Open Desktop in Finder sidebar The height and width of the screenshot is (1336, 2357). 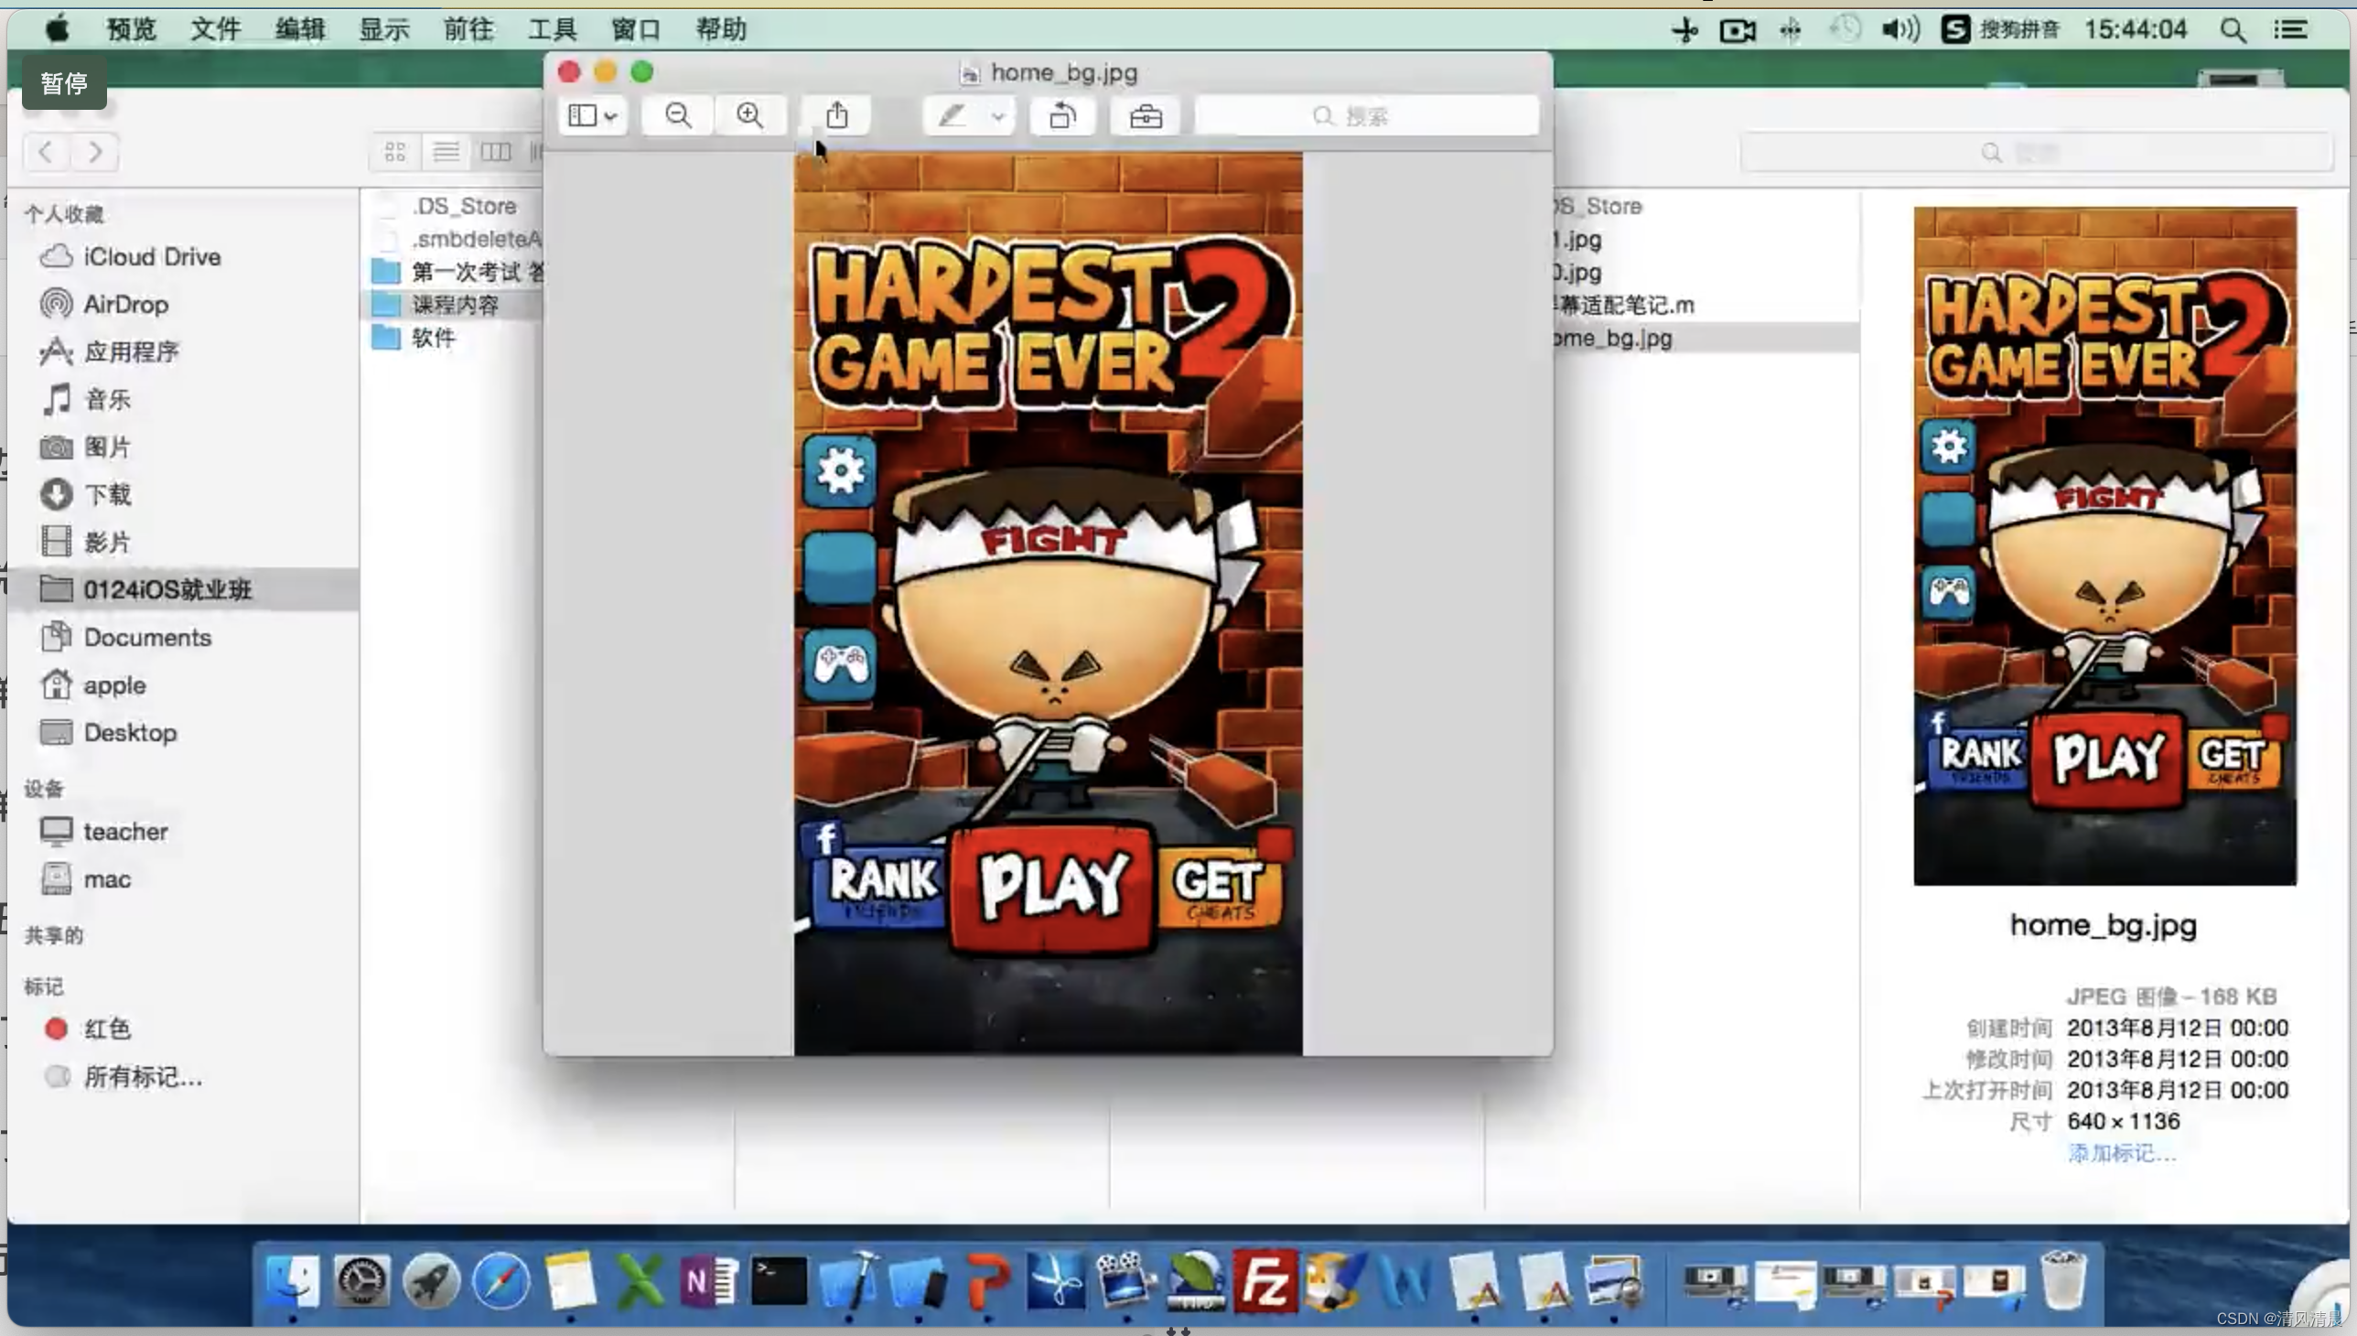click(x=130, y=733)
